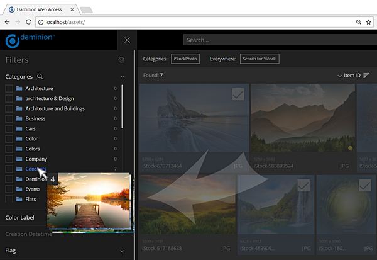Click the Colors folder icon

pyautogui.click(x=19, y=149)
